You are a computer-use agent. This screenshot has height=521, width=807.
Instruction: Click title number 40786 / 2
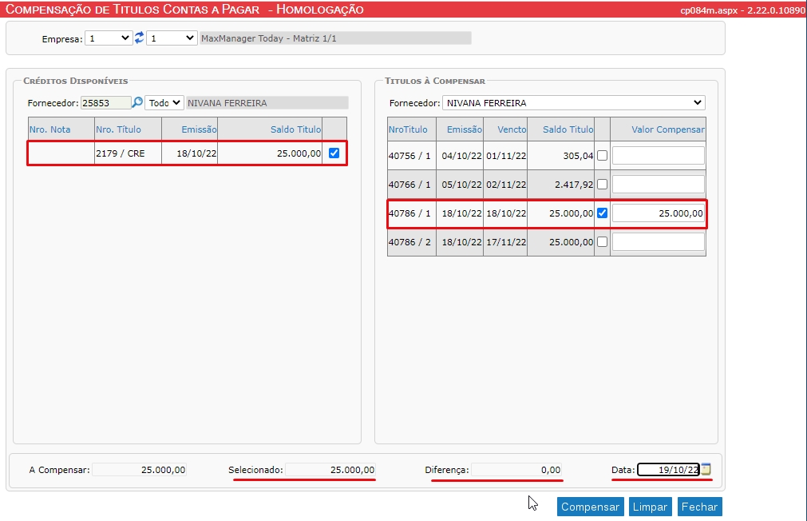tap(409, 242)
